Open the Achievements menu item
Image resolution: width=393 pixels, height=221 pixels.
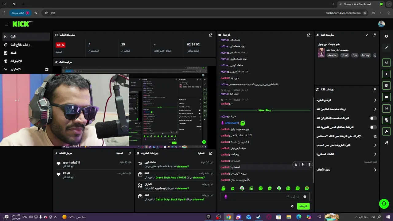pyautogui.click(x=25, y=61)
